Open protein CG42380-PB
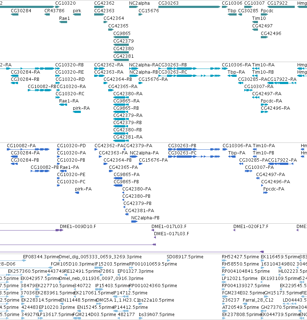This screenshot has height=320, width=307. click(x=136, y=196)
